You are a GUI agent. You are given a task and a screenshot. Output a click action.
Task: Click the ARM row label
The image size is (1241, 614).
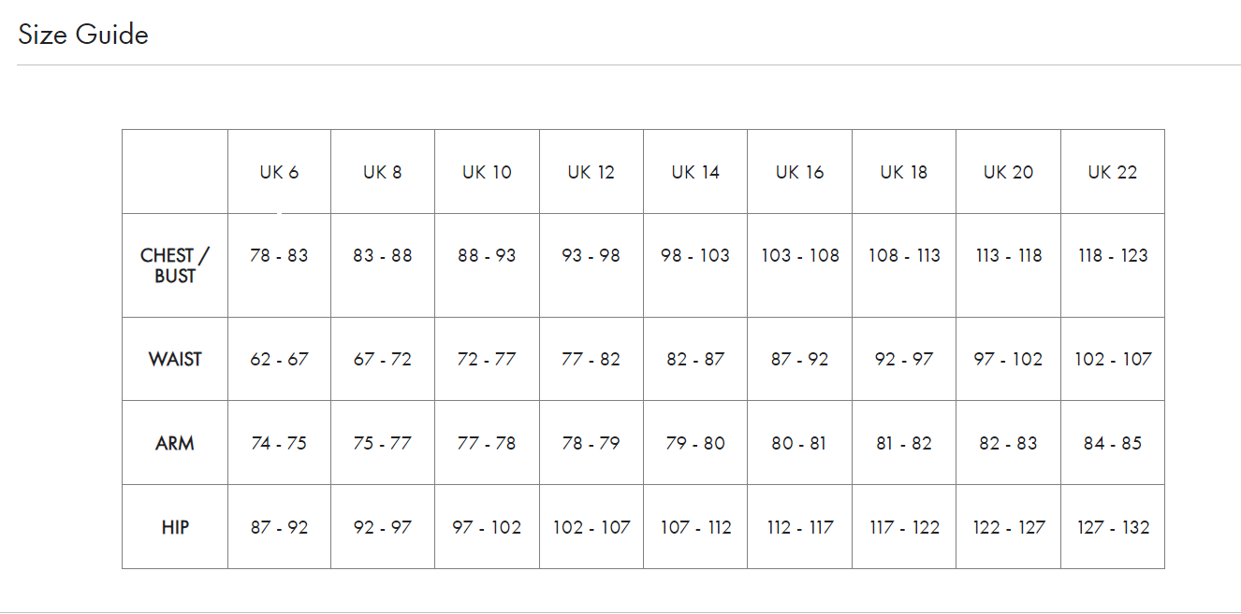[175, 443]
